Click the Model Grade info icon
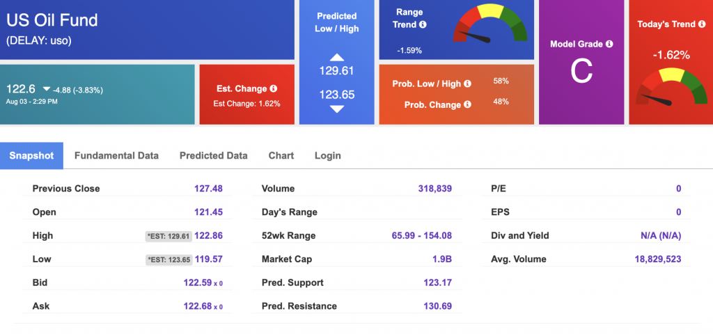The image size is (713, 334). [609, 44]
